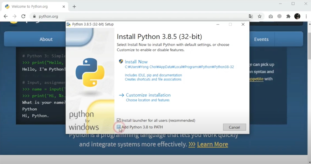
Task: Close the Python 3.8.5 Setup dialog
Action: (243, 24)
